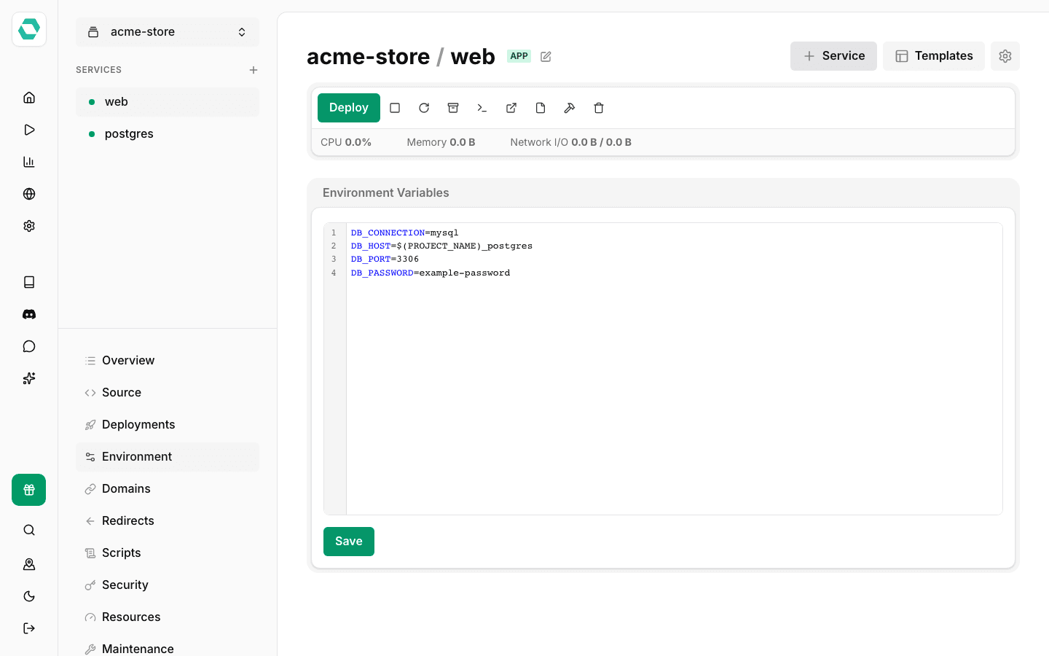Click the Network I/O stat
The image size is (1049, 656).
pos(571,143)
